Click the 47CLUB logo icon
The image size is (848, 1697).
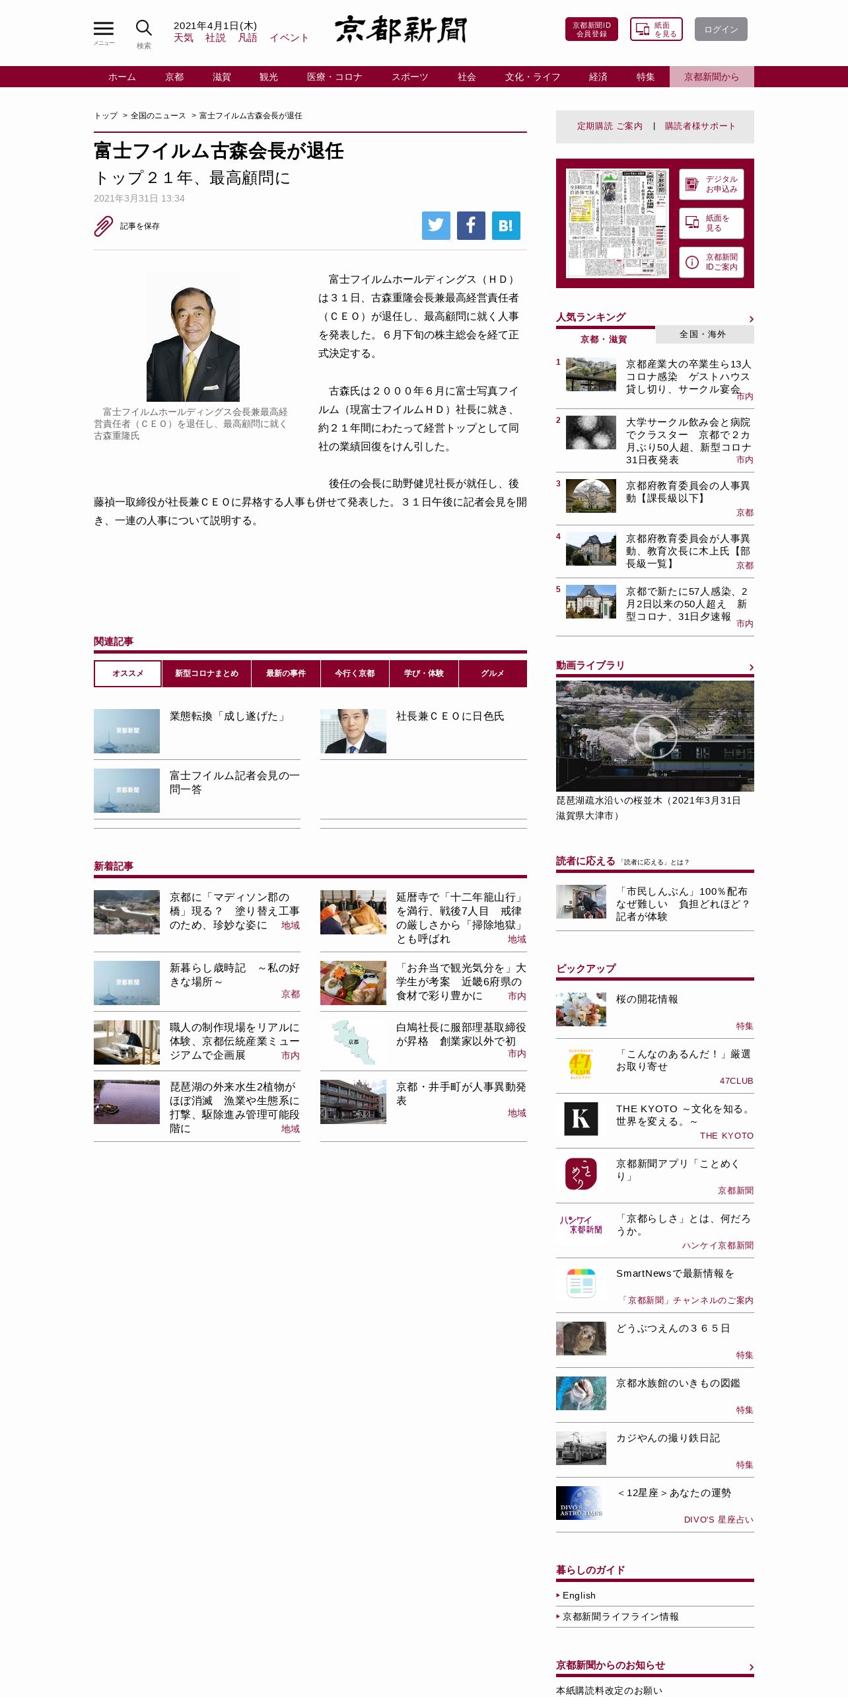(x=581, y=1065)
